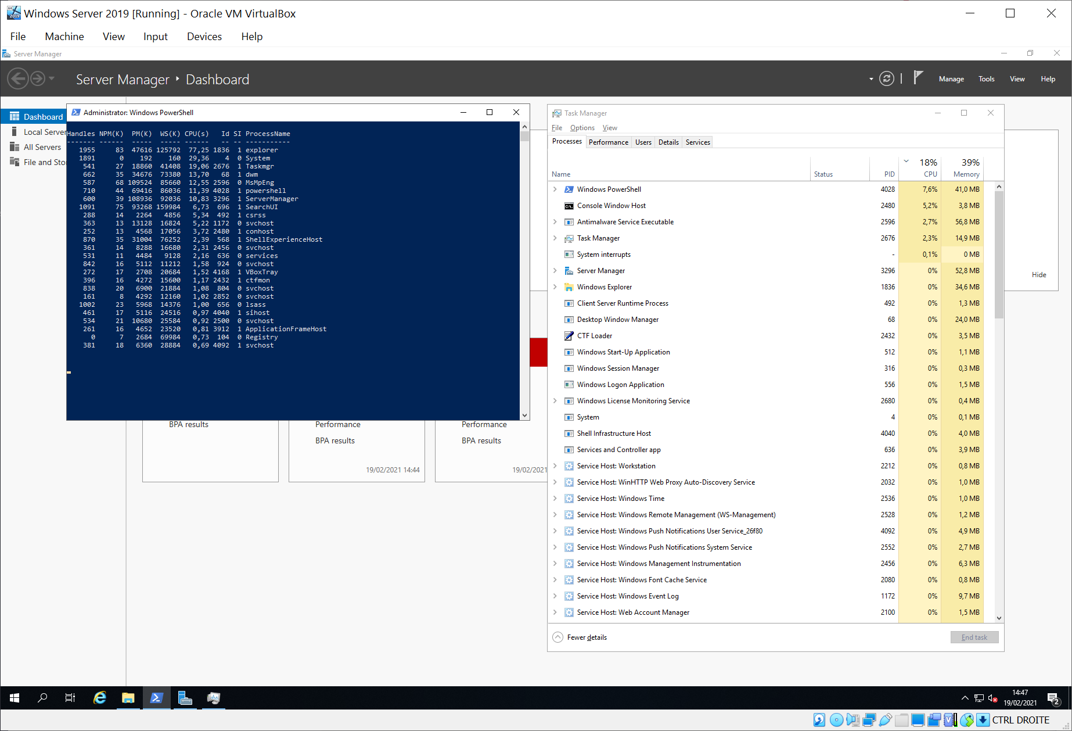Open the Action Center notification icon
This screenshot has height=731, width=1072.
pos(1053,698)
